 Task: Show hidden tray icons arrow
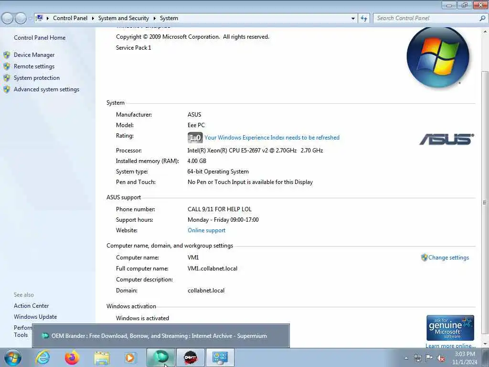coord(406,358)
